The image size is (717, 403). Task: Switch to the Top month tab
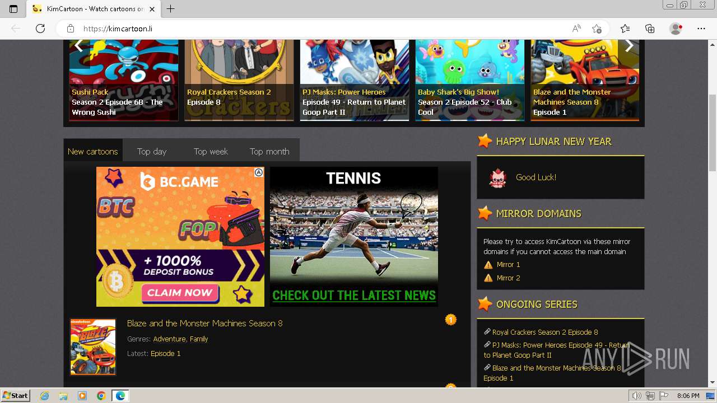(269, 151)
